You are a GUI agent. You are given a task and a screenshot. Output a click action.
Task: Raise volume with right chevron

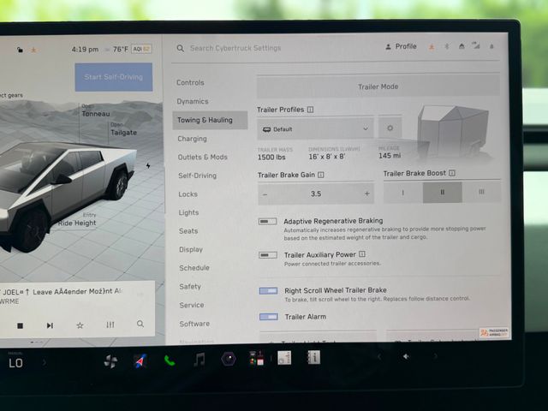tap(436, 356)
